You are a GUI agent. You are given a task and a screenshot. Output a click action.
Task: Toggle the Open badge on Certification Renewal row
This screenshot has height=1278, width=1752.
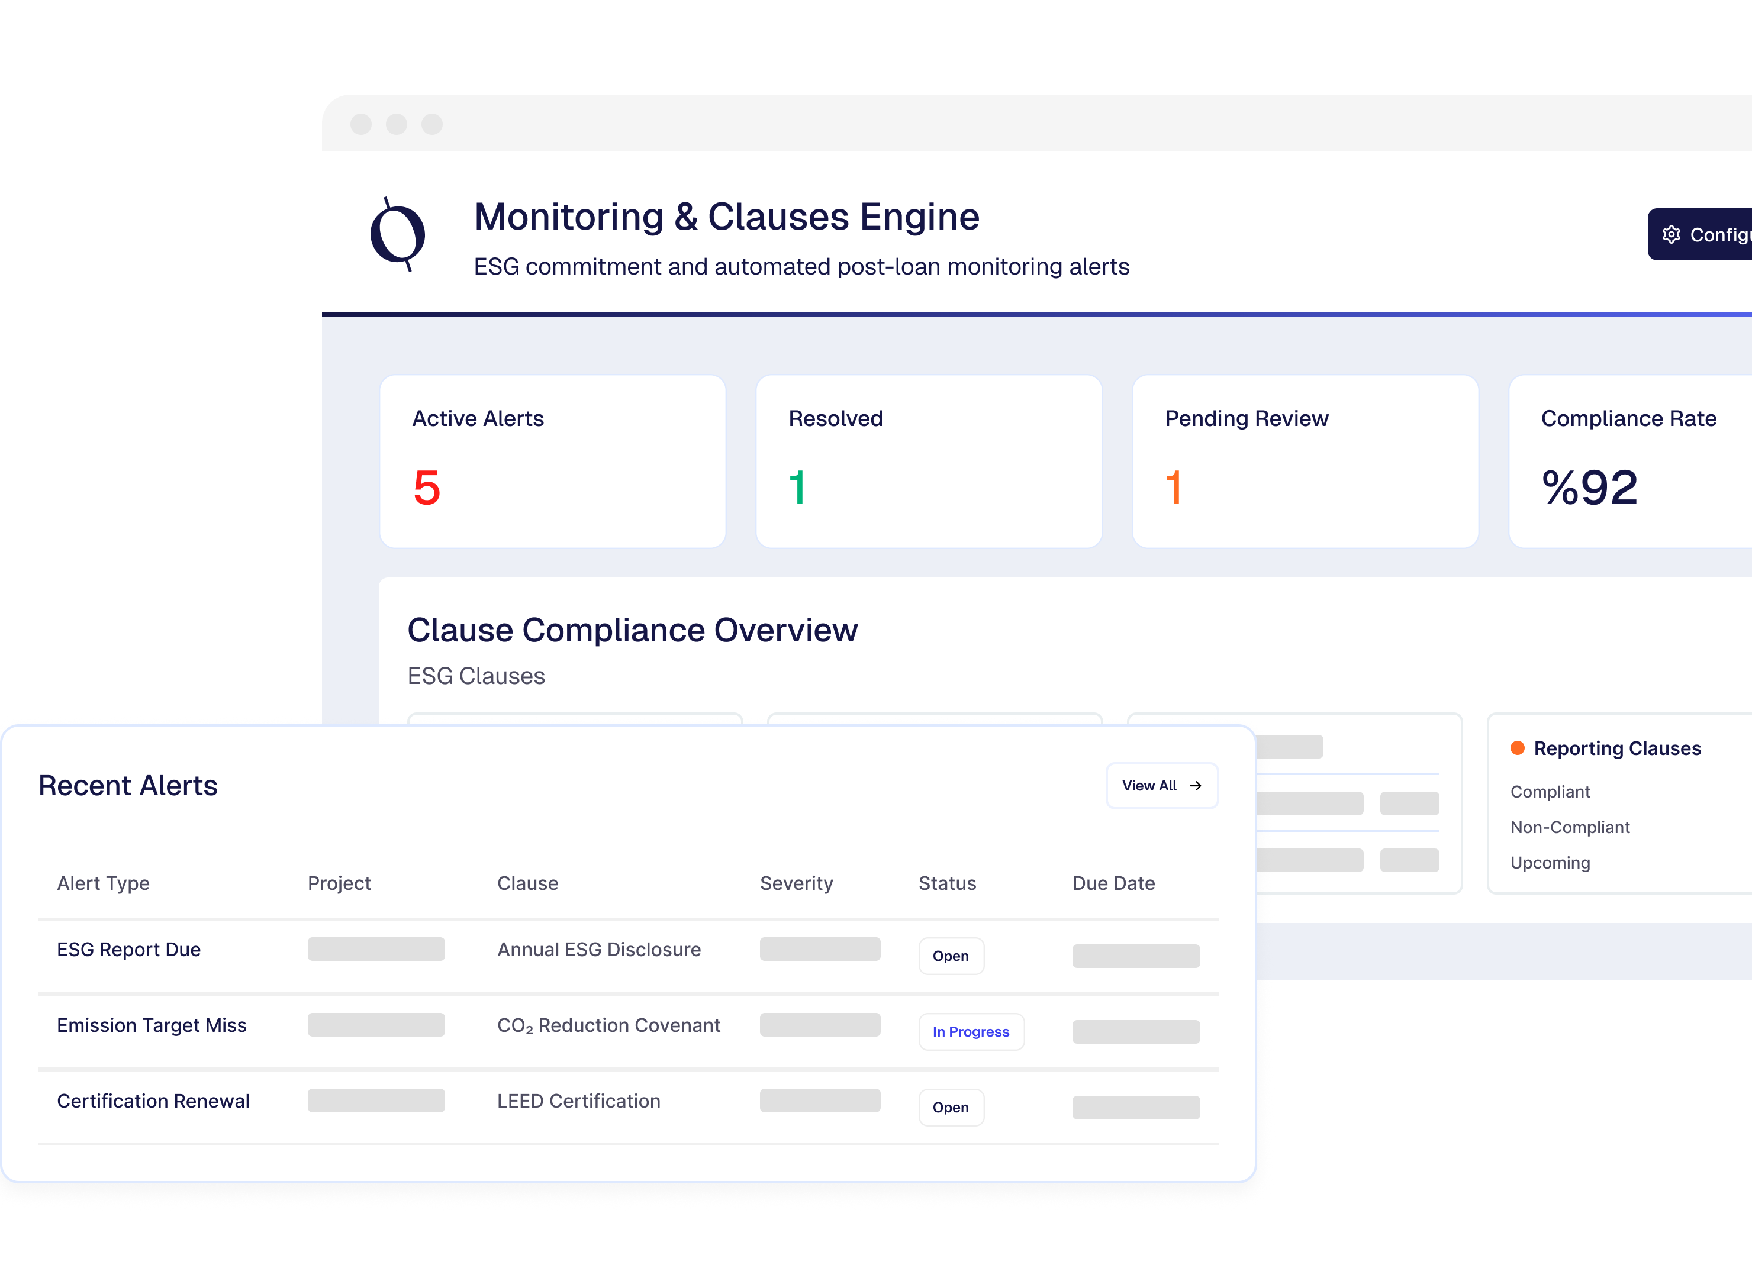(x=951, y=1107)
